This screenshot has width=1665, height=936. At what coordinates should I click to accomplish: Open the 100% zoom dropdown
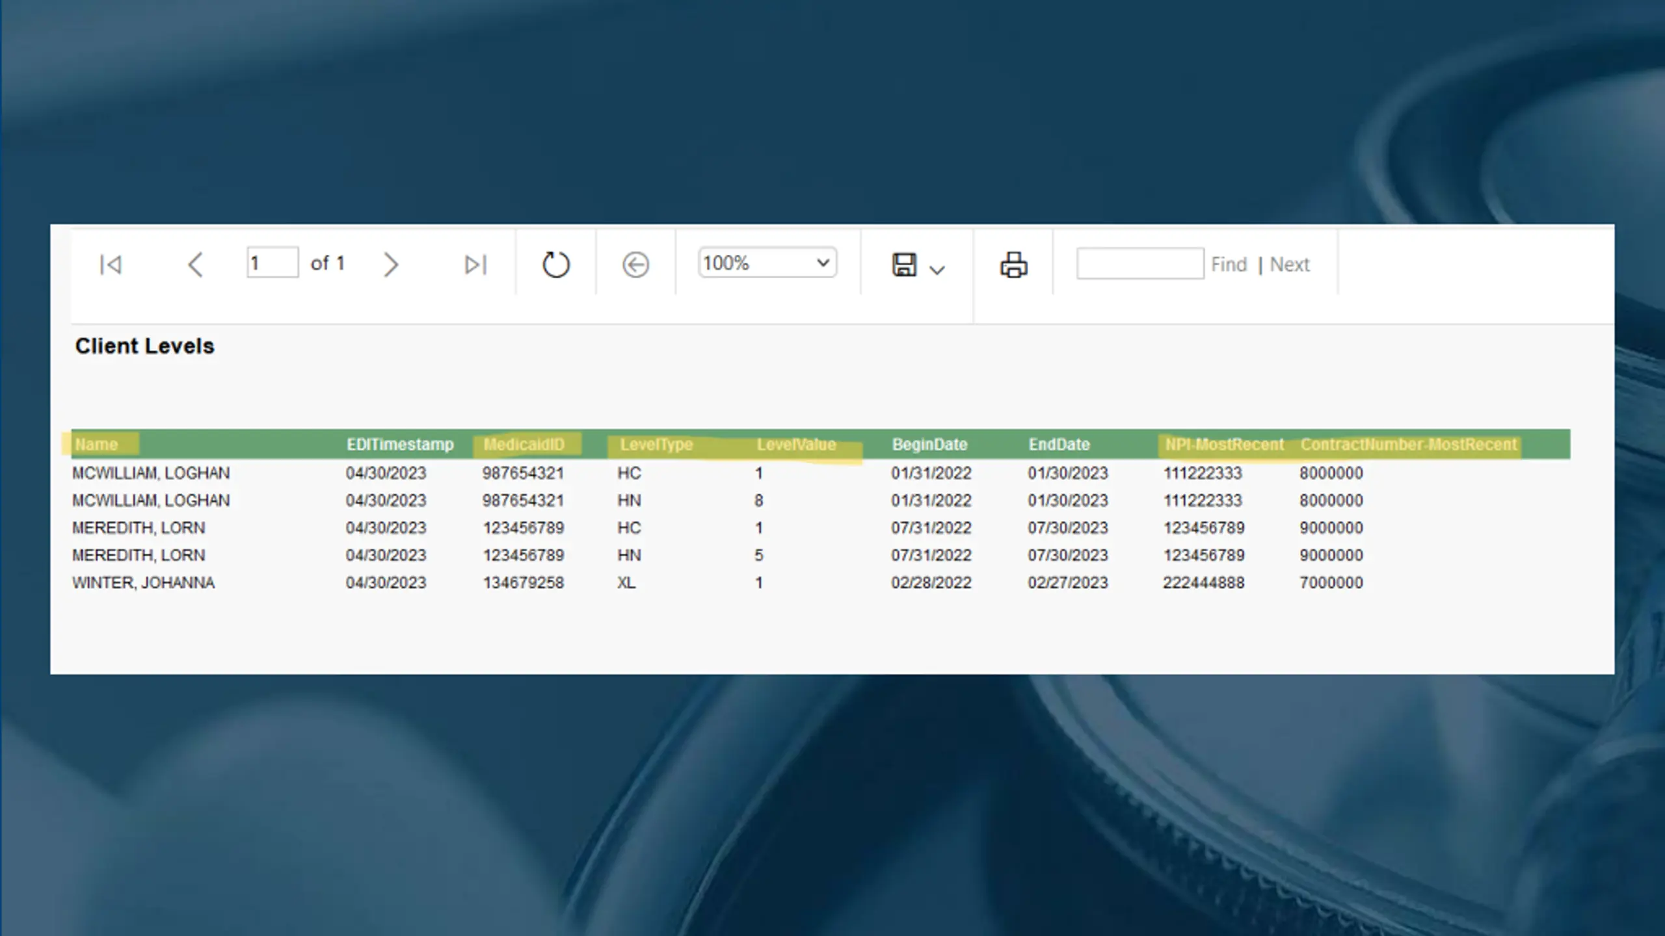pyautogui.click(x=767, y=263)
